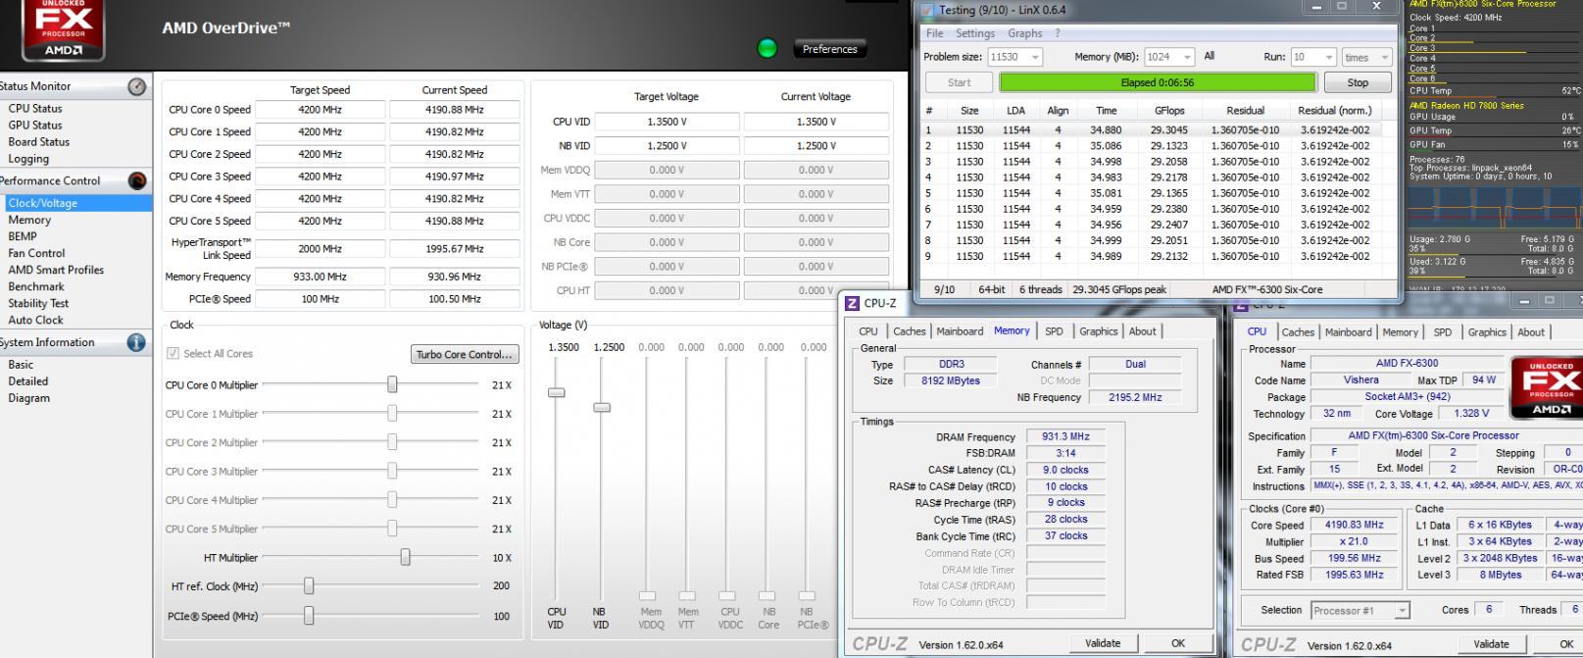The width and height of the screenshot is (1583, 658).
Task: Open the Graphs menu in LinX
Action: click(x=1025, y=33)
